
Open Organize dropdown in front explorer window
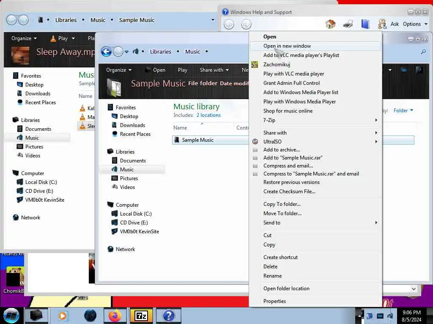point(119,70)
